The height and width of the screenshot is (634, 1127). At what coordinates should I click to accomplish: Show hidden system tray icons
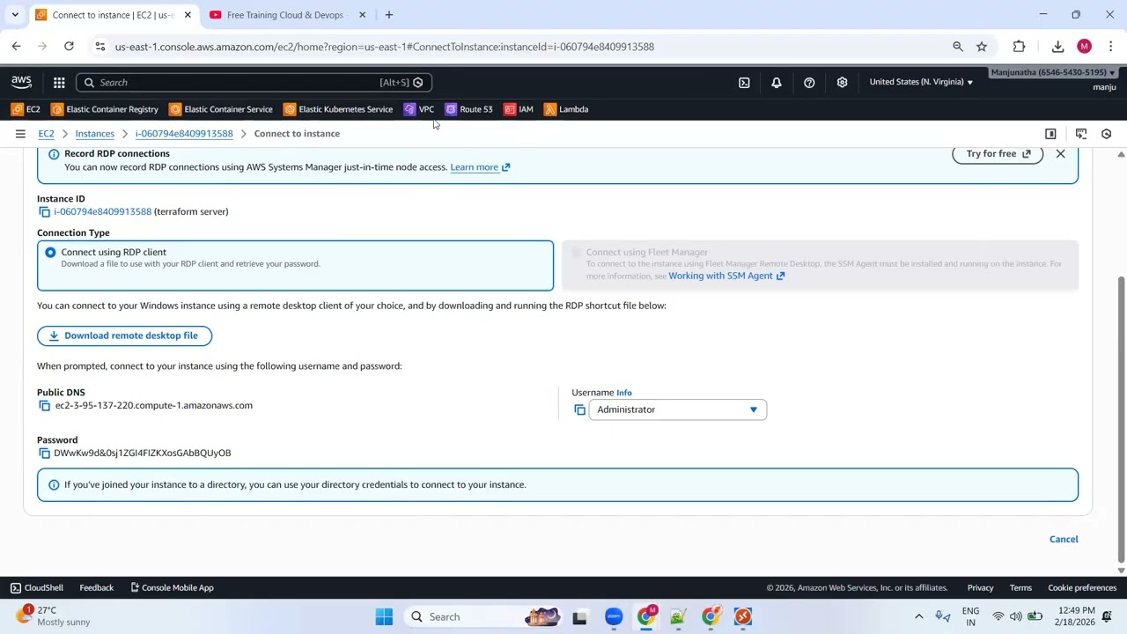(x=919, y=616)
